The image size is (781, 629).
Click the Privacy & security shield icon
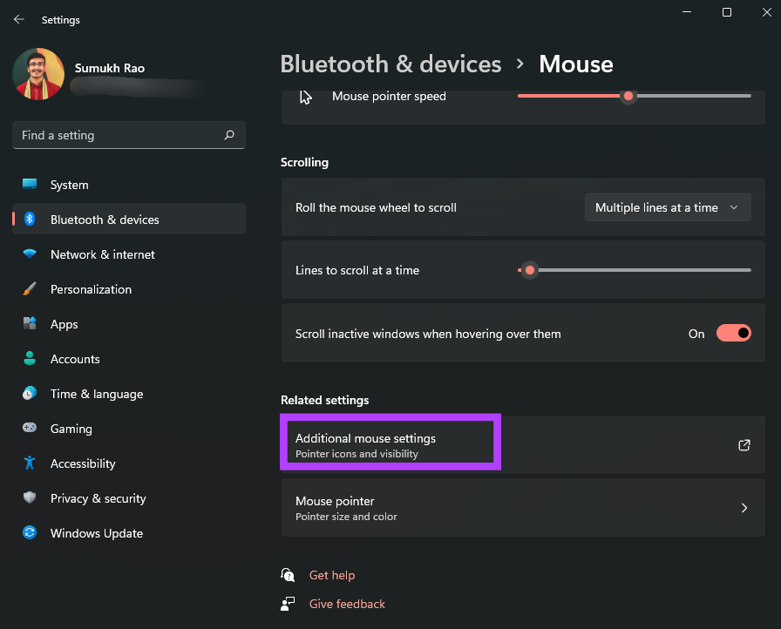click(30, 497)
